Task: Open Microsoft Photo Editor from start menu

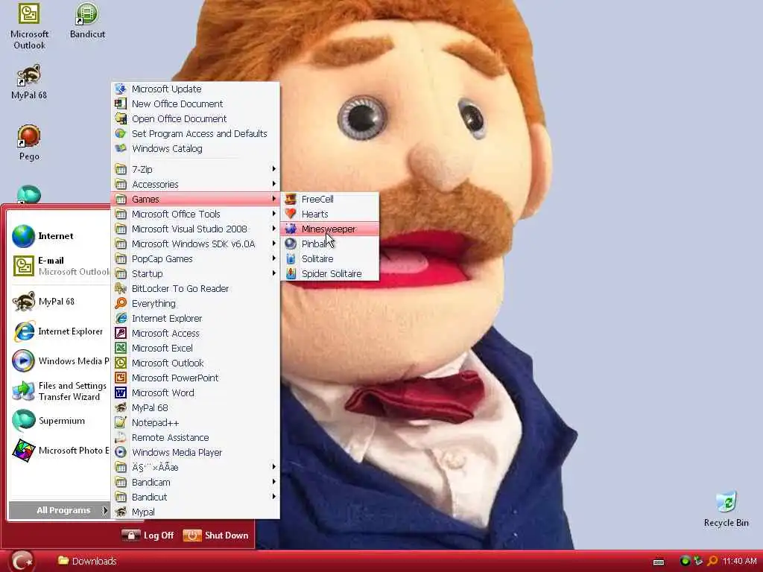Action: click(60, 451)
